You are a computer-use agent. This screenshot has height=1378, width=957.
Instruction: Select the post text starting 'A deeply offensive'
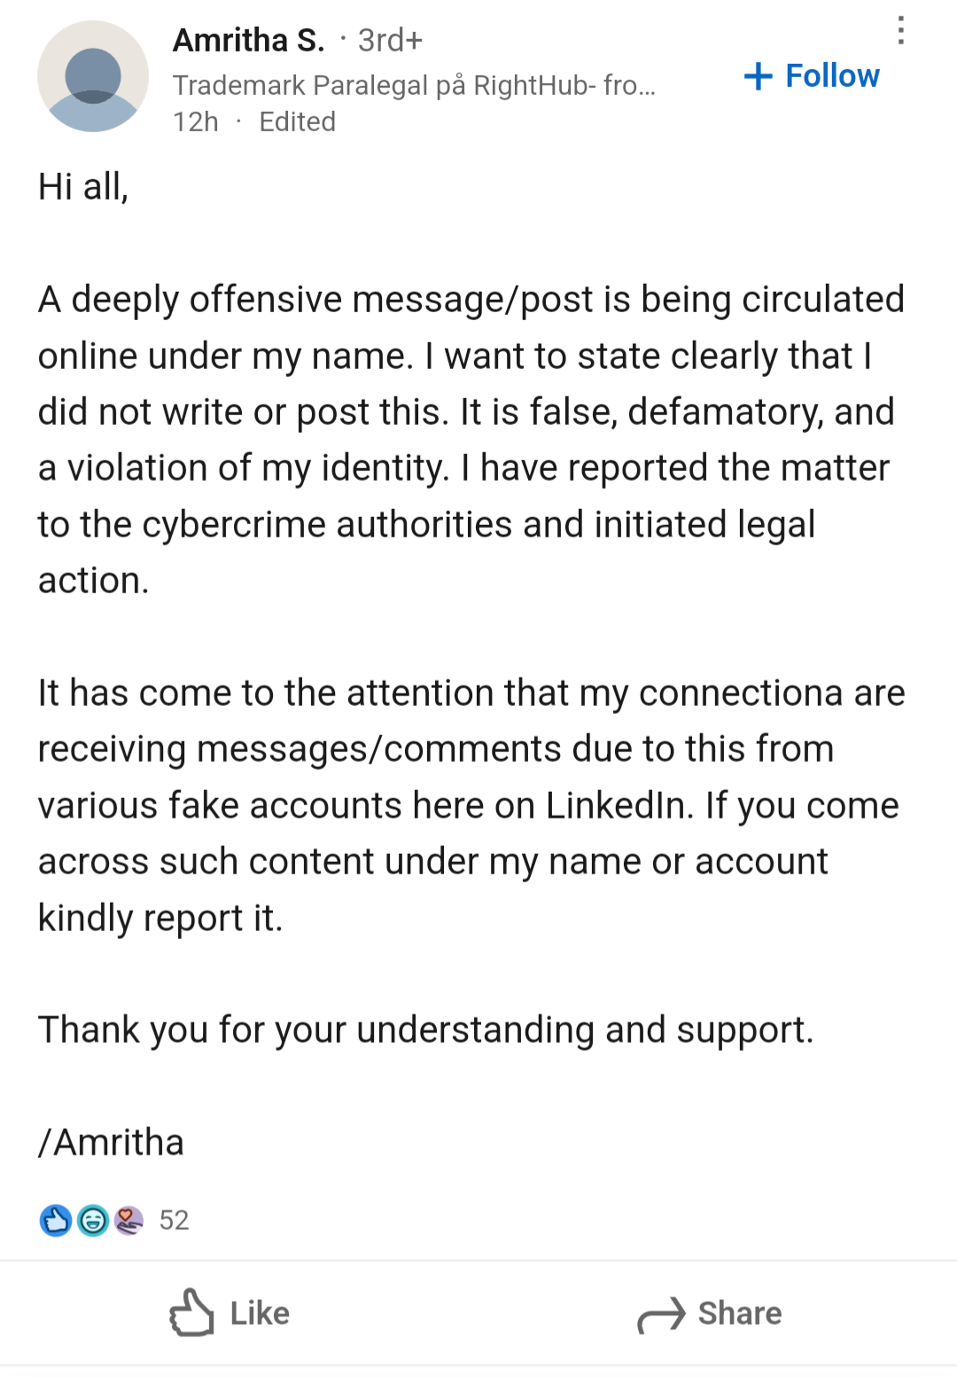click(471, 440)
